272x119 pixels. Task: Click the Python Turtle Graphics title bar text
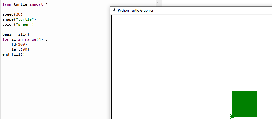coord(136,10)
